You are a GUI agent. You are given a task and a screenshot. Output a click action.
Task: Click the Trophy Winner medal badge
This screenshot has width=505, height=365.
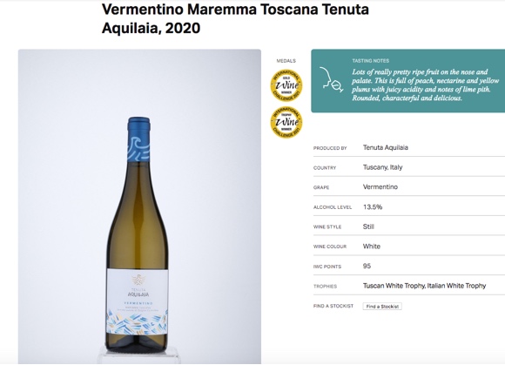(286, 123)
